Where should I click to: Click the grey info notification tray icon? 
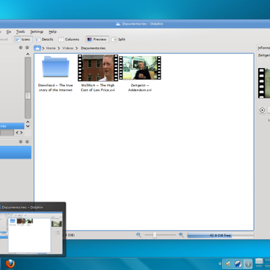click(248, 264)
